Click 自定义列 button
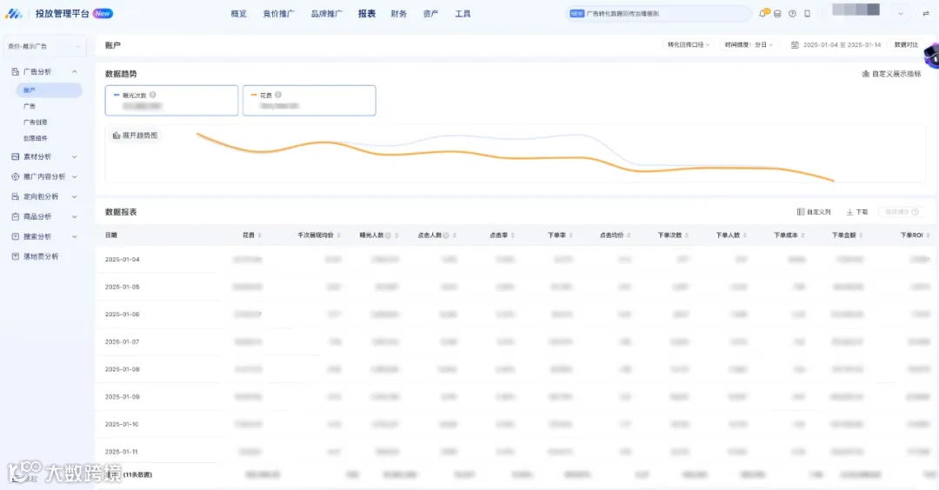 814,212
